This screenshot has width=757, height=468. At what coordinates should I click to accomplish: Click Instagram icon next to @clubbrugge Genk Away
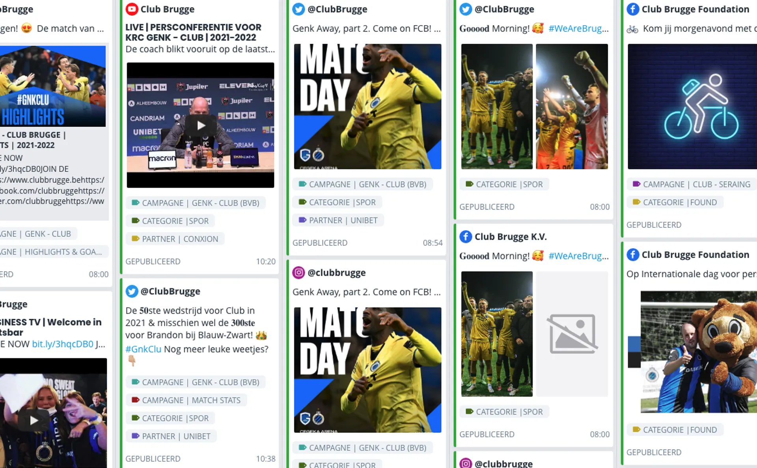[298, 273]
